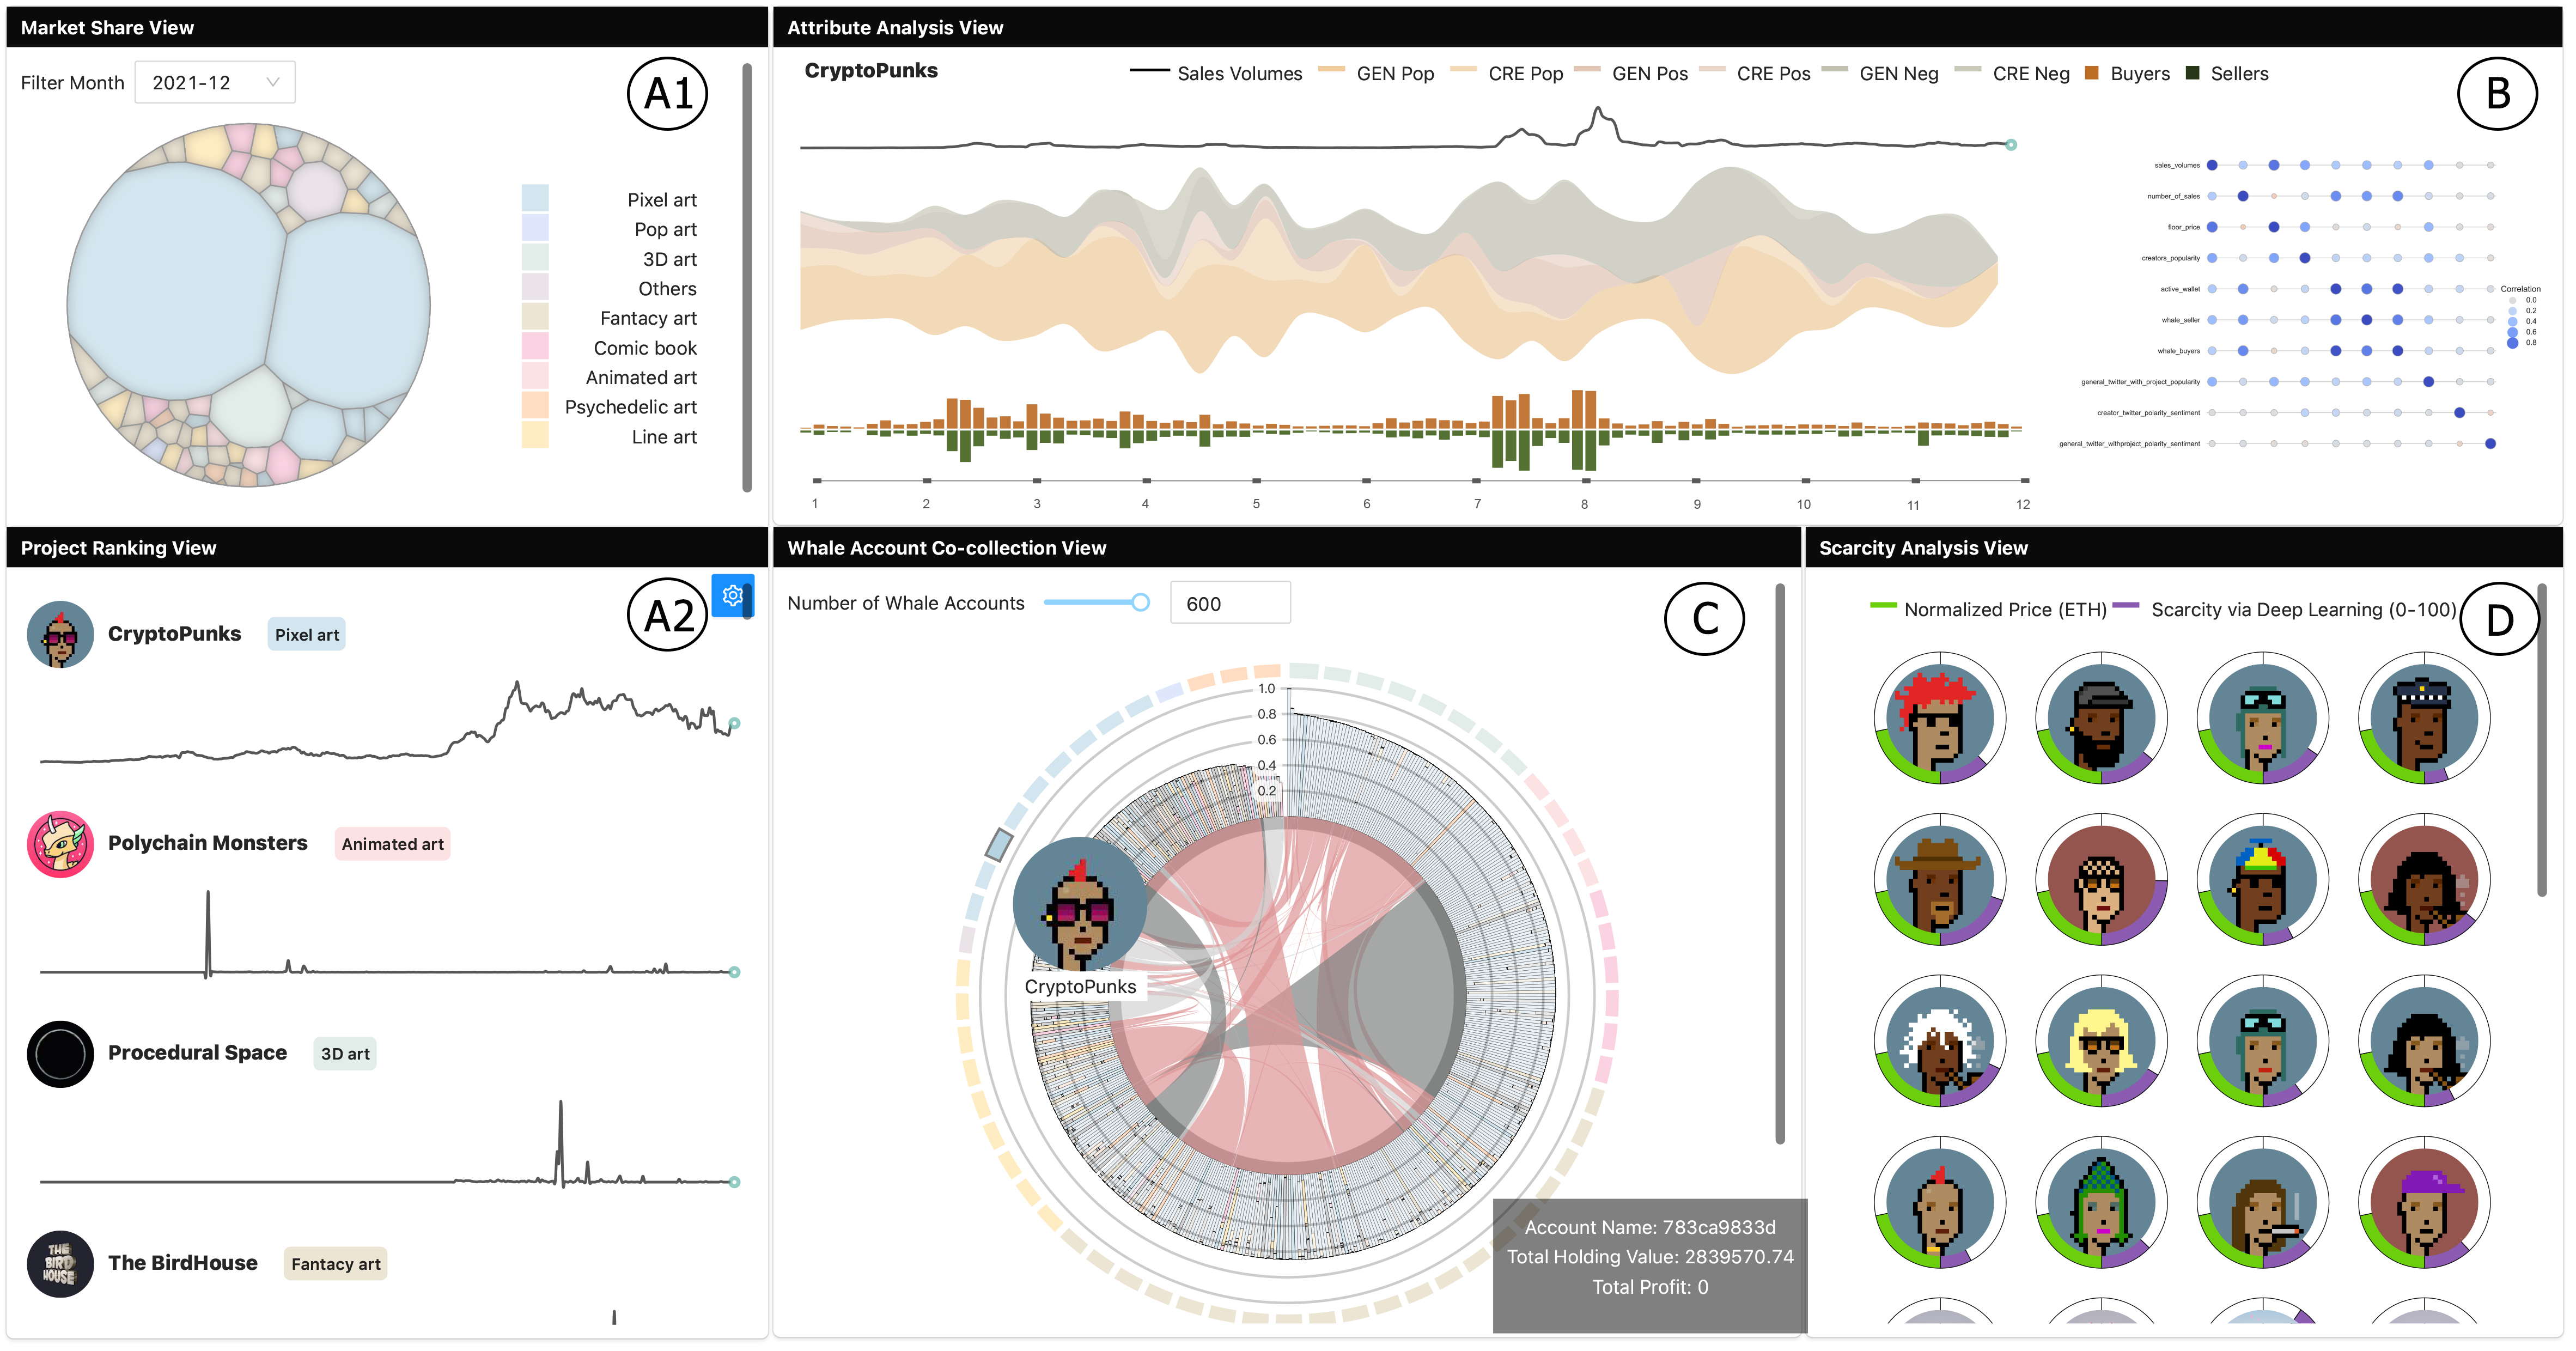Image resolution: width=2576 pixels, height=1351 pixels.
Task: Select the police-cap punk in the Scarcity Analysis grid
Action: tap(2424, 718)
